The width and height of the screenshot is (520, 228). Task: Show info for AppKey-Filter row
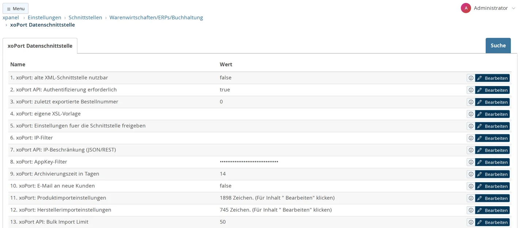471,162
